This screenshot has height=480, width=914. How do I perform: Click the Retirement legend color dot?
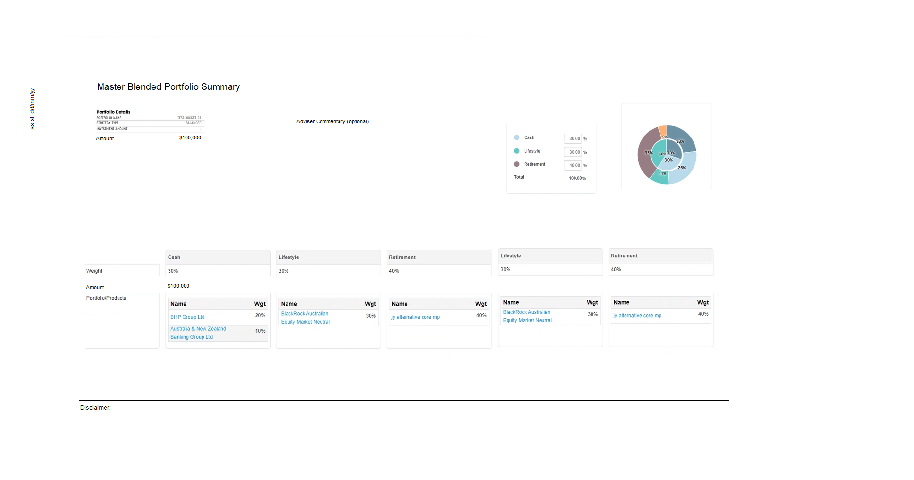(x=517, y=164)
